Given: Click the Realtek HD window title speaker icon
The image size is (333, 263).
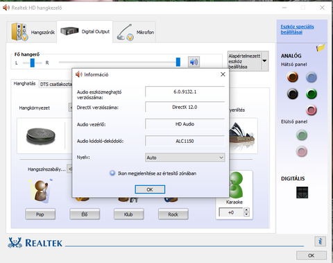Looking at the screenshot, I should point(6,8).
